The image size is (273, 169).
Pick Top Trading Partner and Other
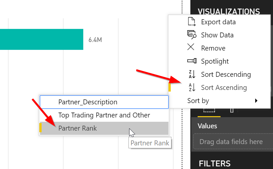(104, 115)
